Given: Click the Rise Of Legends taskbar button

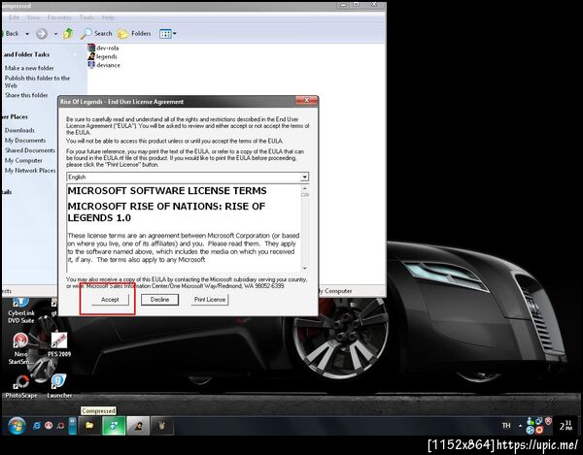Looking at the screenshot, I should coord(138,425).
